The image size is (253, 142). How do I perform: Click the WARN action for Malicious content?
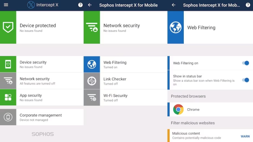tap(245, 136)
